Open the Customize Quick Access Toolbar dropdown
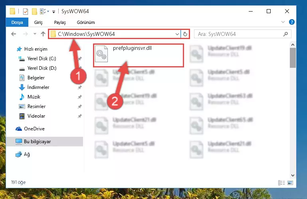The width and height of the screenshot is (307, 199). coord(53,12)
